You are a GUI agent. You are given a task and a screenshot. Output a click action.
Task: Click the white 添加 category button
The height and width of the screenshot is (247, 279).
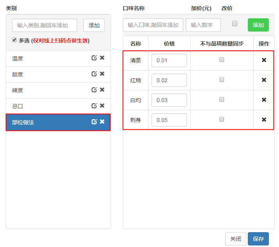click(94, 25)
